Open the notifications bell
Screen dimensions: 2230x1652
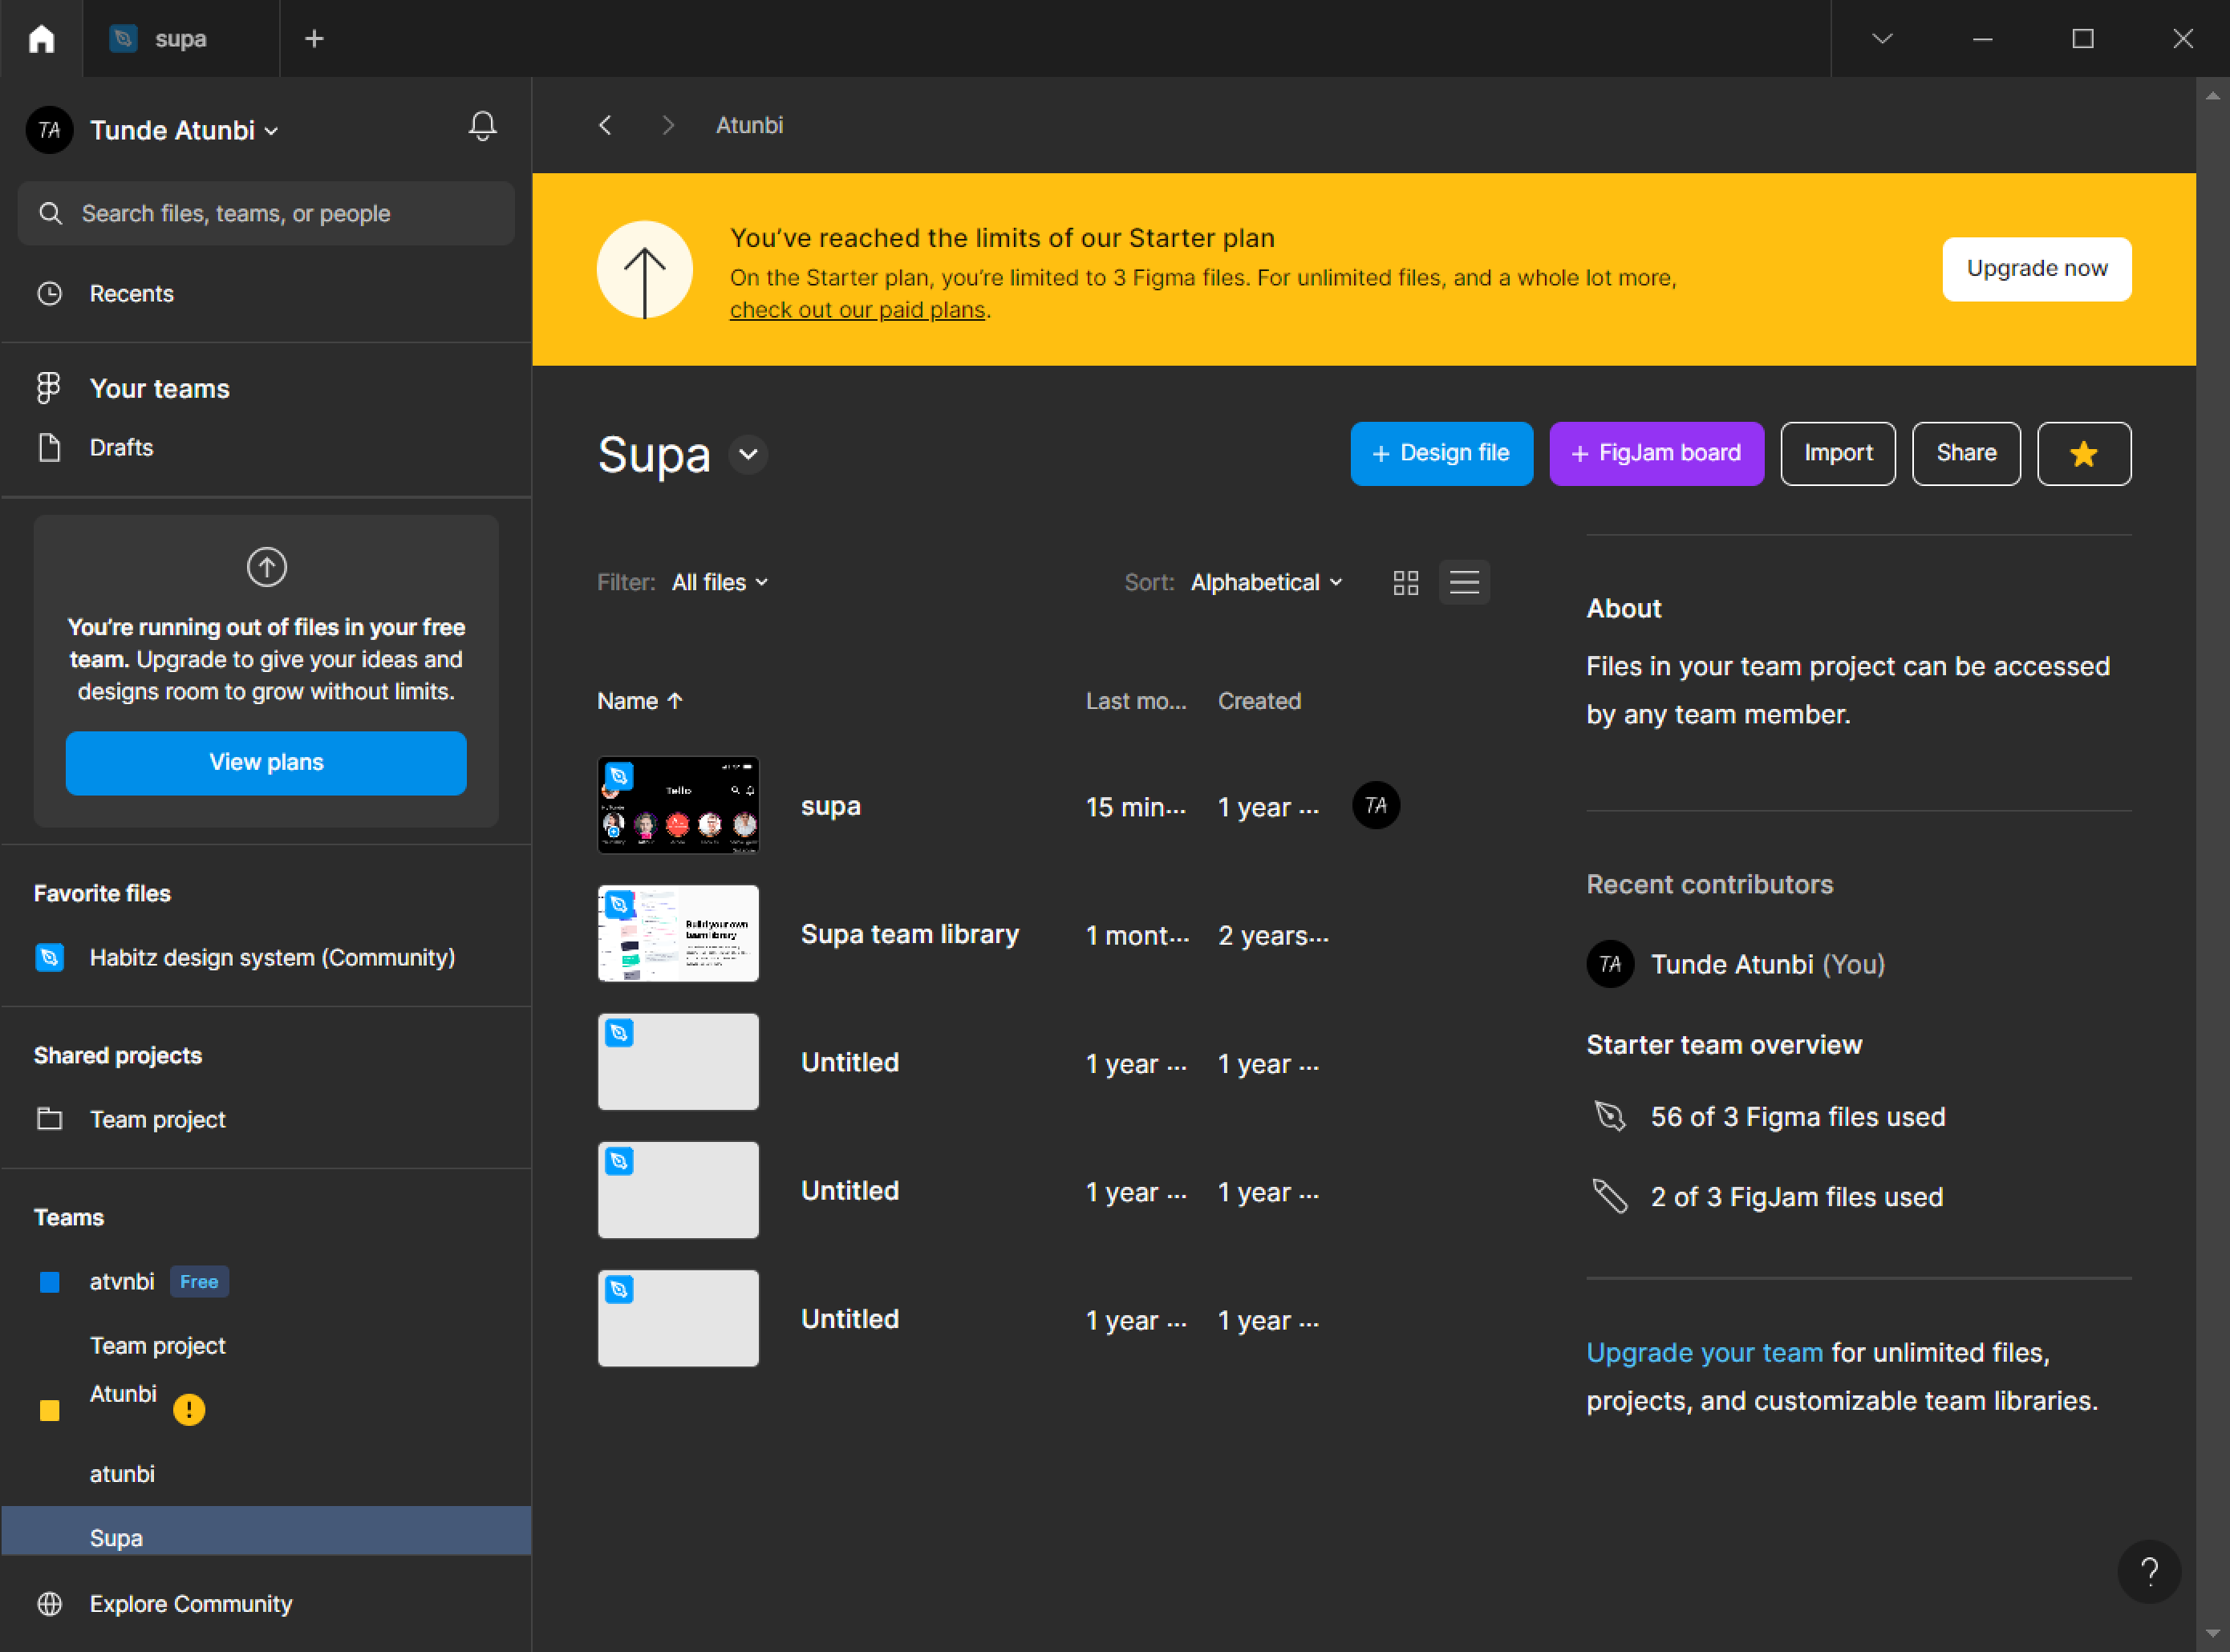pos(482,126)
